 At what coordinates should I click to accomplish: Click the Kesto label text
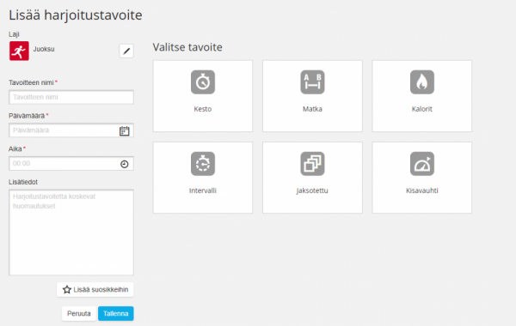click(x=203, y=109)
